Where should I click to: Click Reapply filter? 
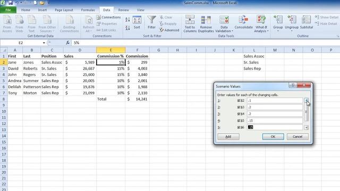(168, 23)
